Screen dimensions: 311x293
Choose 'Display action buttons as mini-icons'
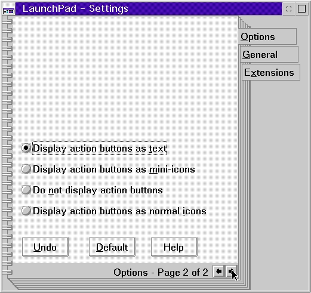[109, 169]
